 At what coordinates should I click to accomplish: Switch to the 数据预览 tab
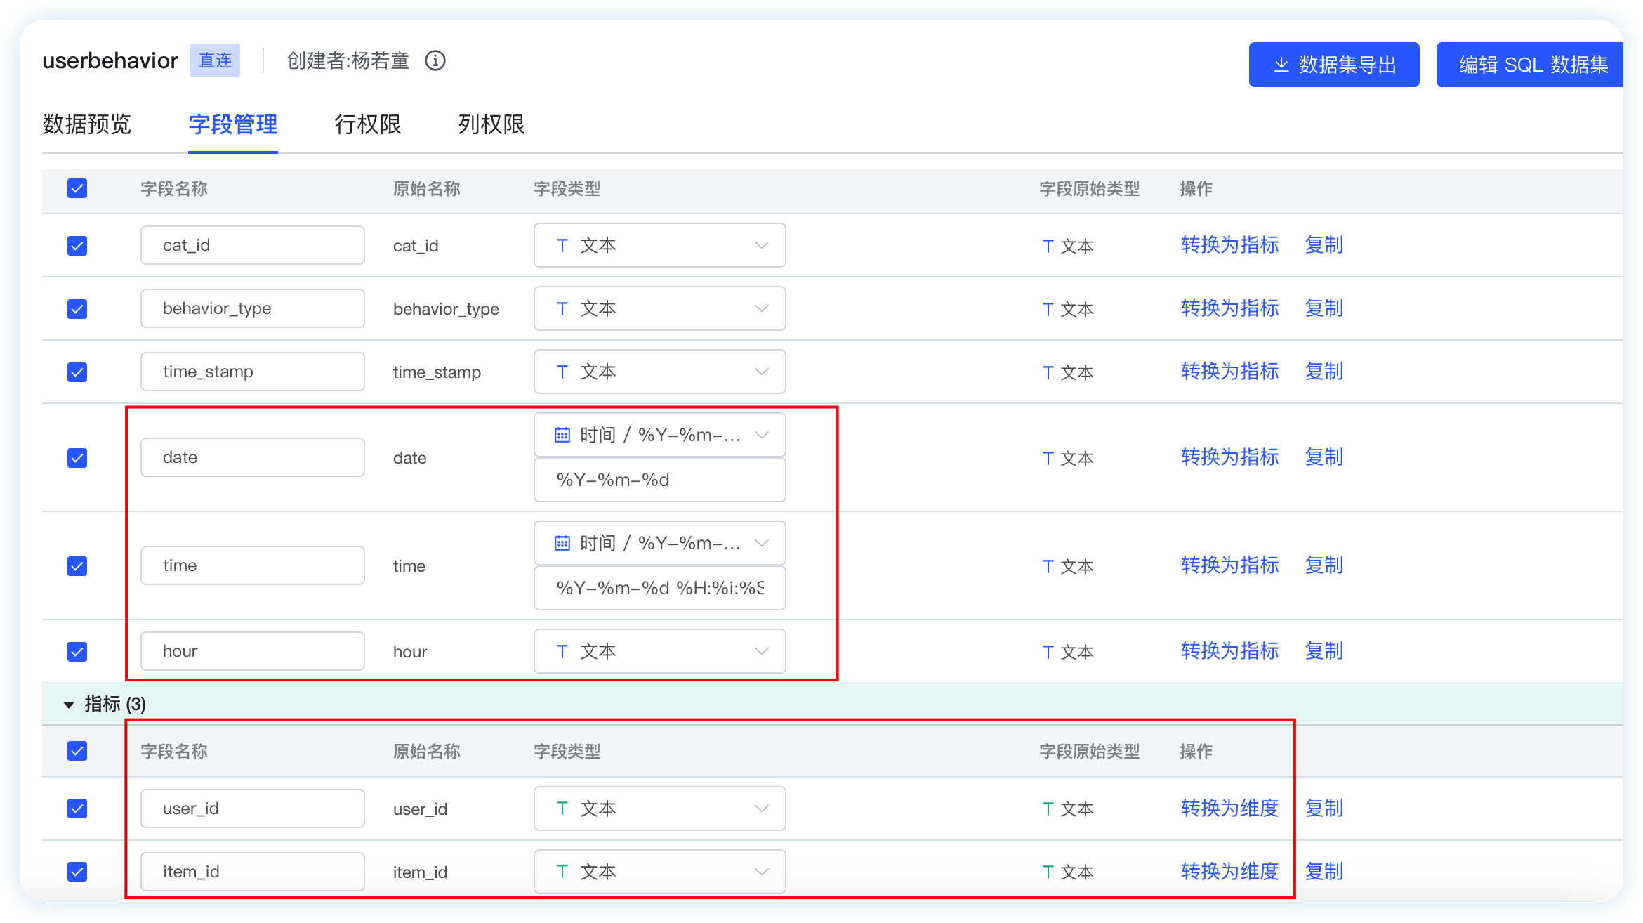87,124
